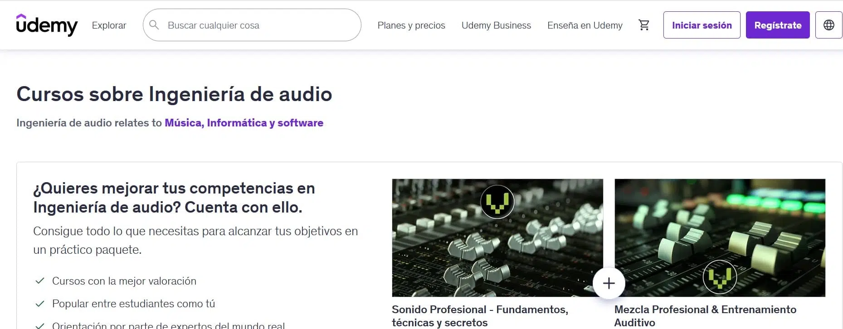Click the Udemy logo
Image resolution: width=843 pixels, height=329 pixels.
[47, 25]
